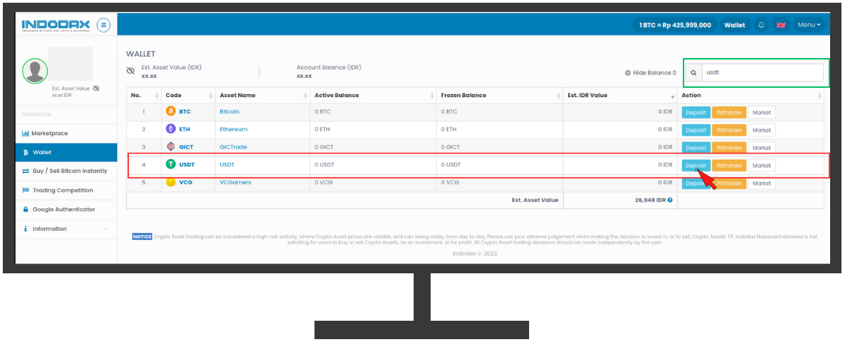Open the Menu dropdown in header
The width and height of the screenshot is (845, 342).
[x=809, y=25]
